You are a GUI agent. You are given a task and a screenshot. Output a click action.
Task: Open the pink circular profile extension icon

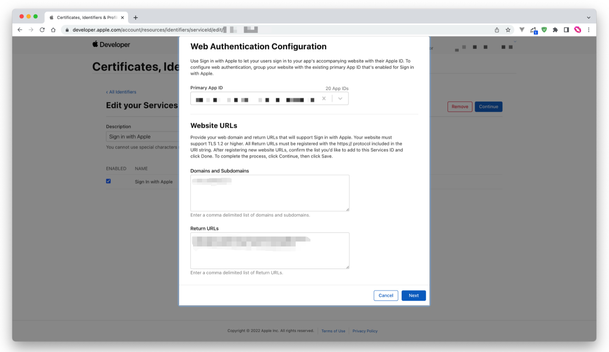tap(577, 30)
